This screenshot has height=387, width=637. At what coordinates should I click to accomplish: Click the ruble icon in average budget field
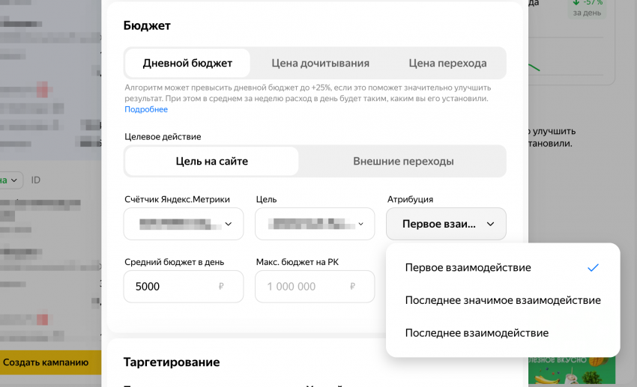221,287
